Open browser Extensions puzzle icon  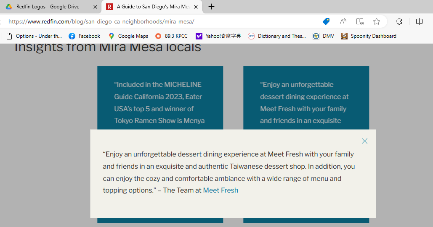[x=399, y=21]
